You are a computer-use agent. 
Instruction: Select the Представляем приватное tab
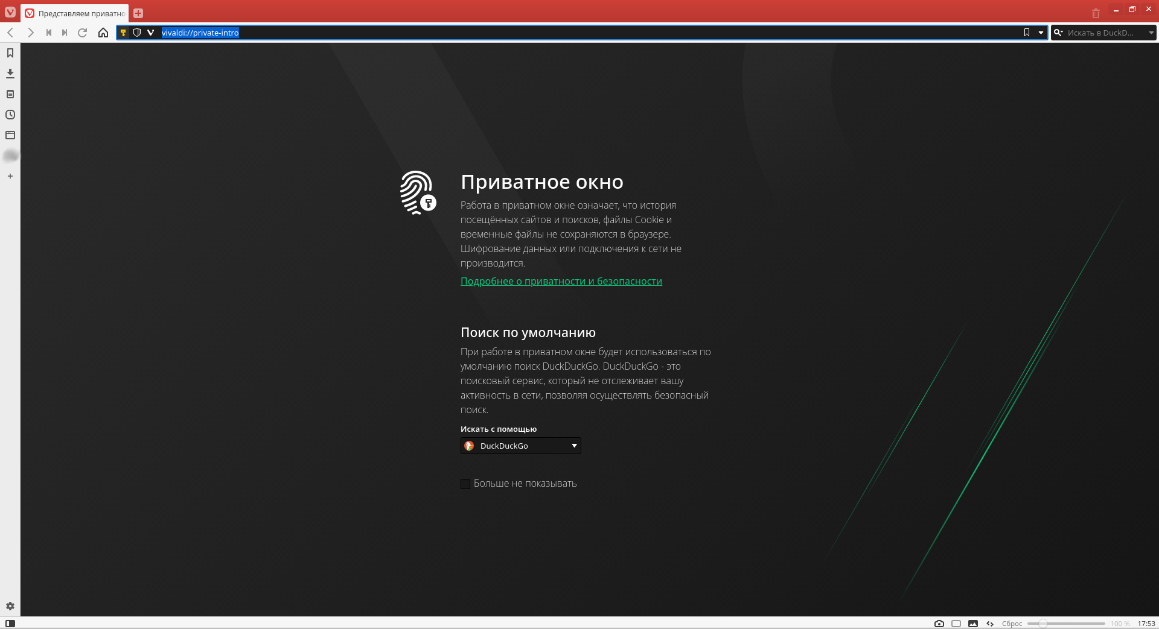tap(75, 13)
